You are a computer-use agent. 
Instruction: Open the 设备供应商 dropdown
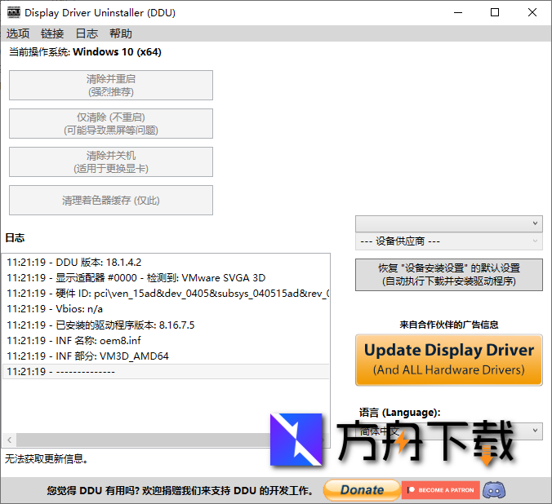(449, 241)
